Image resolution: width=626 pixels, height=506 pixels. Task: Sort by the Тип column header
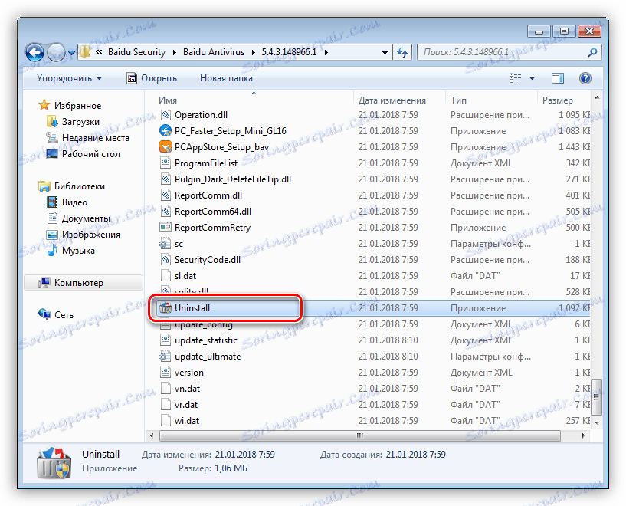[458, 100]
